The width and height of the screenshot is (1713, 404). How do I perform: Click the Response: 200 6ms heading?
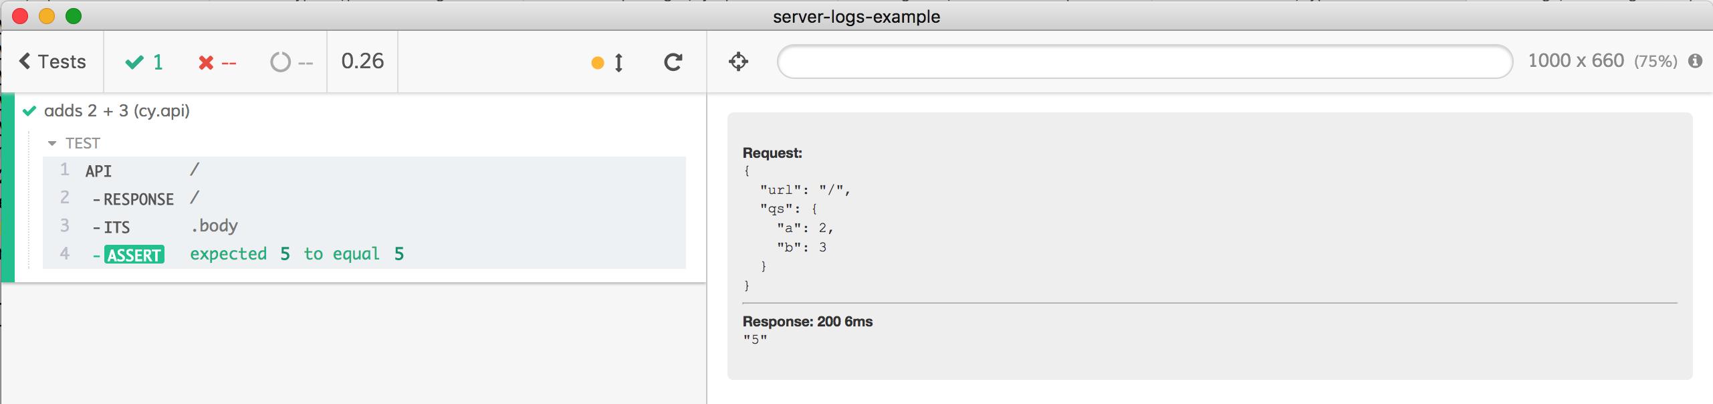[x=808, y=322]
